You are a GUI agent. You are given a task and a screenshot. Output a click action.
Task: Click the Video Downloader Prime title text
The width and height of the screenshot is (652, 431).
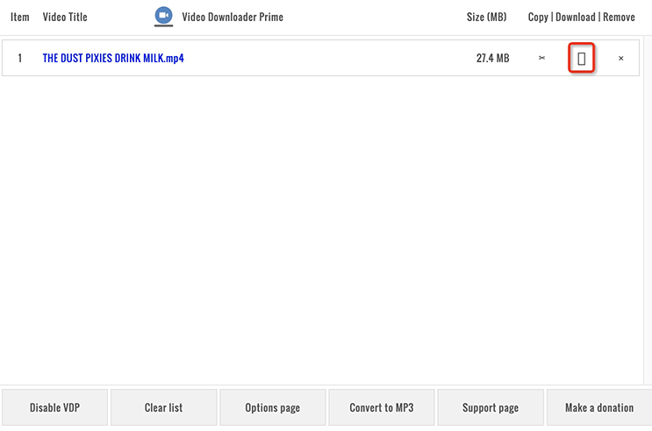coord(233,17)
